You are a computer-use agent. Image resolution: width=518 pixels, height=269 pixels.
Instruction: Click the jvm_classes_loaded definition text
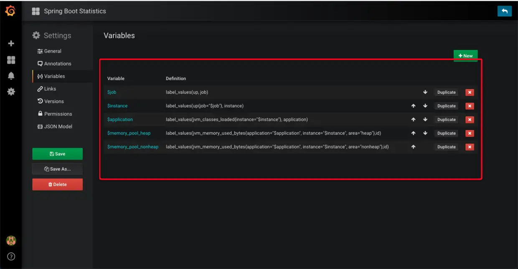point(237,119)
